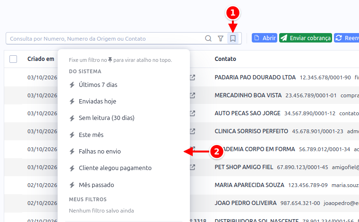Click the MEUS FILTROS section heading
The height and width of the screenshot is (222, 359).
pos(88,199)
